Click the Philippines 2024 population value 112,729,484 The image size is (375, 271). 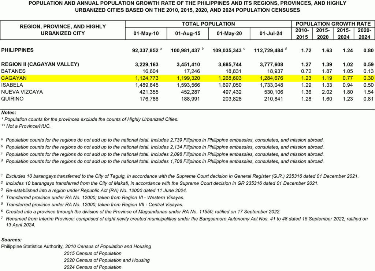(x=268, y=50)
